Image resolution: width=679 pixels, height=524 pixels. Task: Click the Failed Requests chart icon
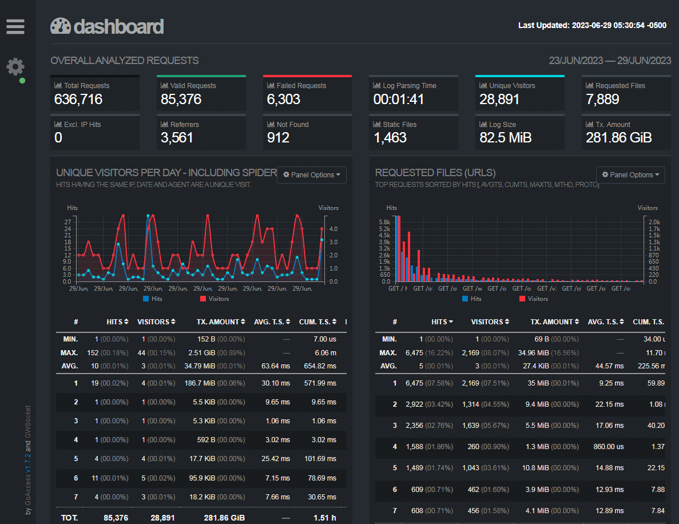pyautogui.click(x=271, y=85)
